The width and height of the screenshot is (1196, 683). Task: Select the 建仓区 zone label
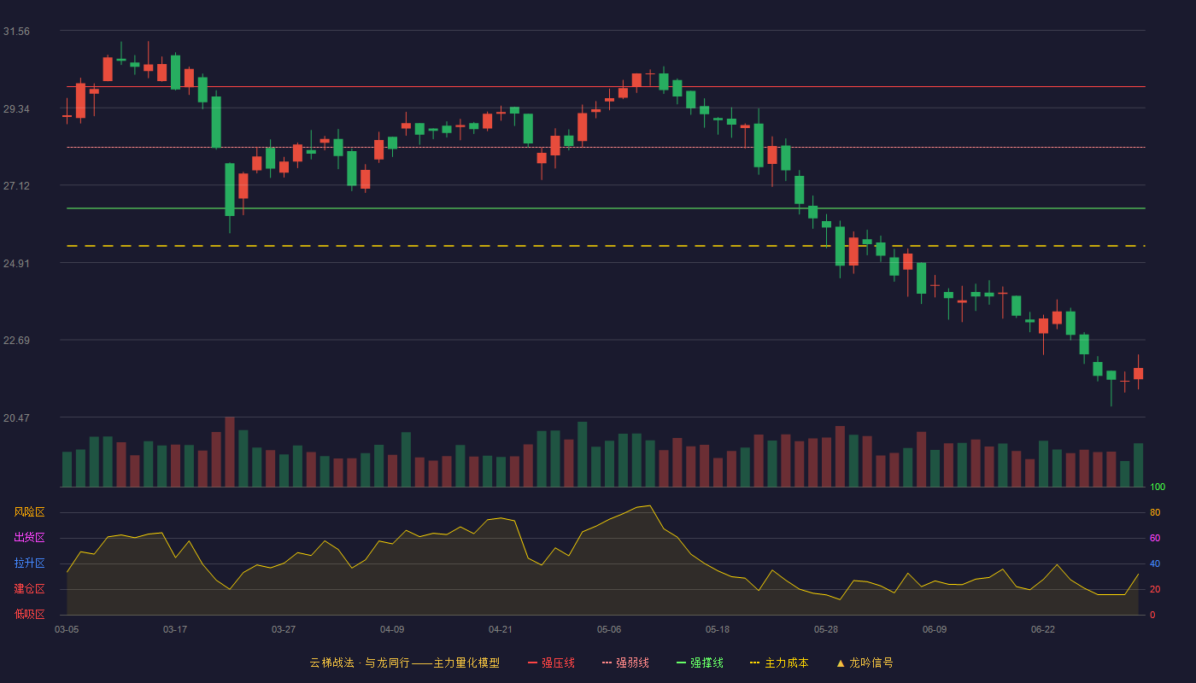point(29,589)
